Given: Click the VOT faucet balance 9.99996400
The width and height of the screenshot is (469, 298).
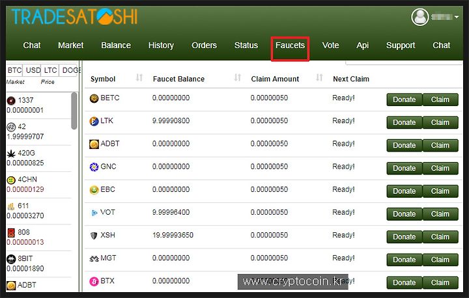Looking at the screenshot, I should point(171,212).
